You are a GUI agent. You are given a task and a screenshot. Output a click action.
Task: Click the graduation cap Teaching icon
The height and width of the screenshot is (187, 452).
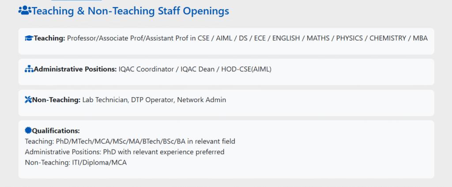pyautogui.click(x=29, y=38)
